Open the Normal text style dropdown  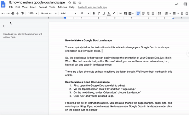49,13
